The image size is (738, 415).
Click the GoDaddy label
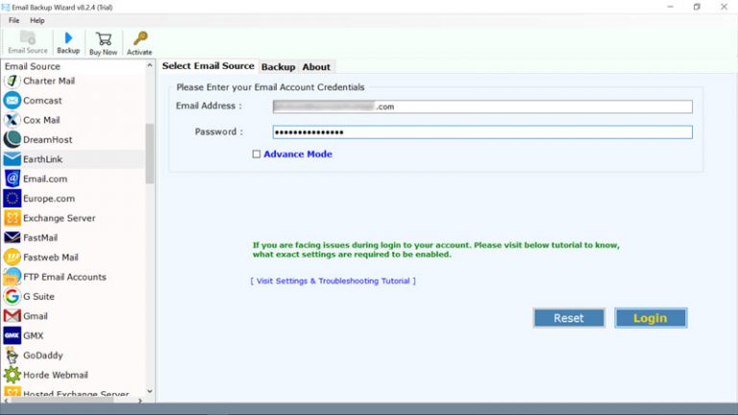pyautogui.click(x=43, y=355)
